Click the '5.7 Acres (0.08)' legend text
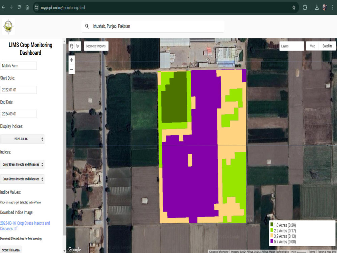Viewport: 337px width, 253px height. [x=285, y=242]
